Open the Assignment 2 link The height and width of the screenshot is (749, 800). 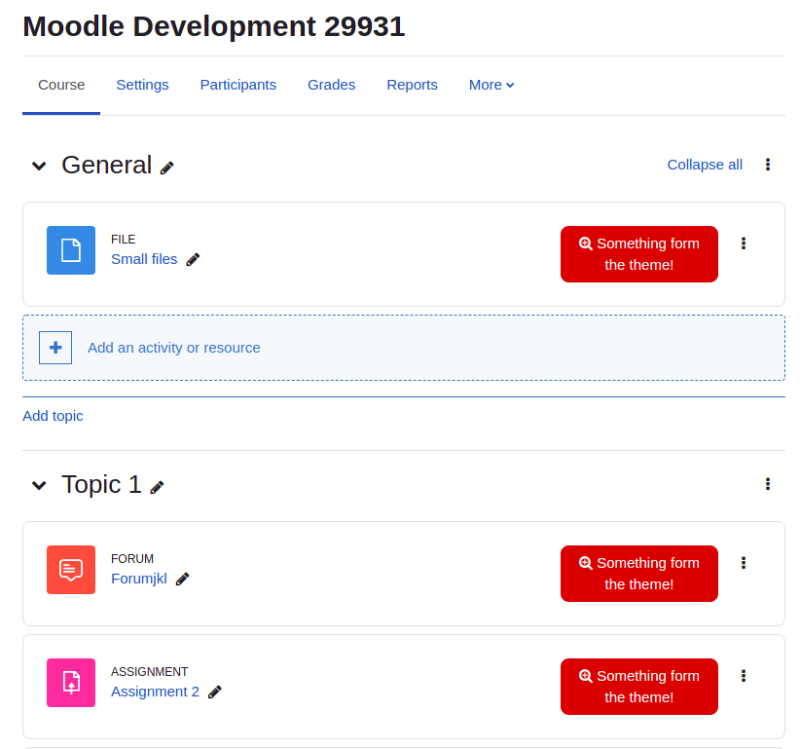pyautogui.click(x=155, y=692)
